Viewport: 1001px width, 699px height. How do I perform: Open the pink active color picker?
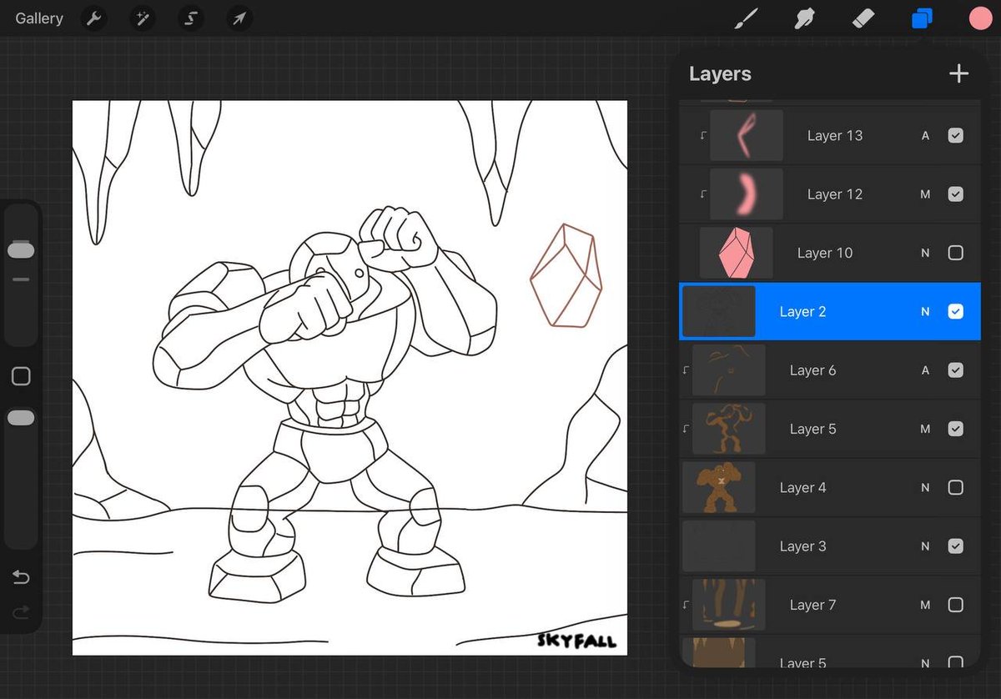click(980, 18)
